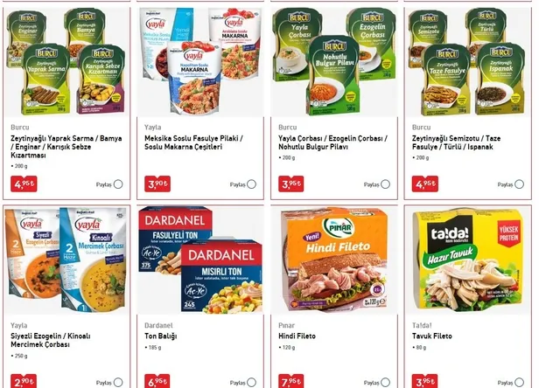Open Pınar Hindi Fileto package image
The height and width of the screenshot is (388, 539).
pos(334,260)
